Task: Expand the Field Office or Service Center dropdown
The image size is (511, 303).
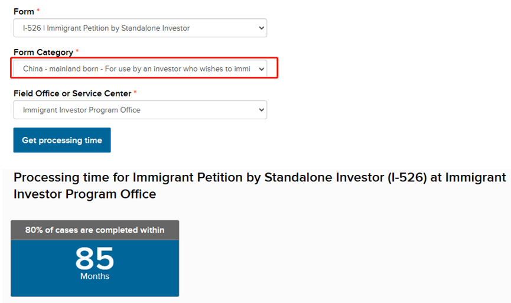Action: tap(140, 110)
